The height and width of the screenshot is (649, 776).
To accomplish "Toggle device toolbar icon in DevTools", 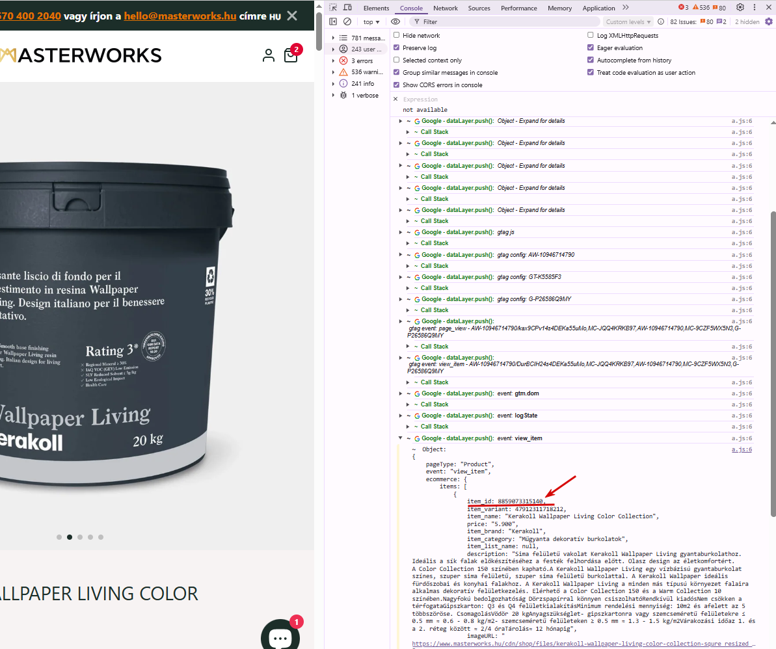I will [x=347, y=7].
